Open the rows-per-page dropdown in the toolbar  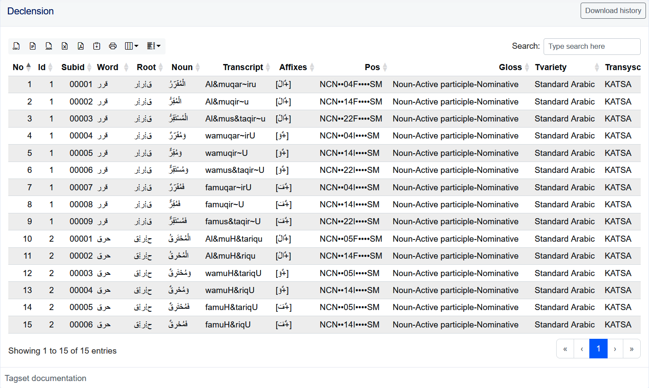pyautogui.click(x=154, y=46)
